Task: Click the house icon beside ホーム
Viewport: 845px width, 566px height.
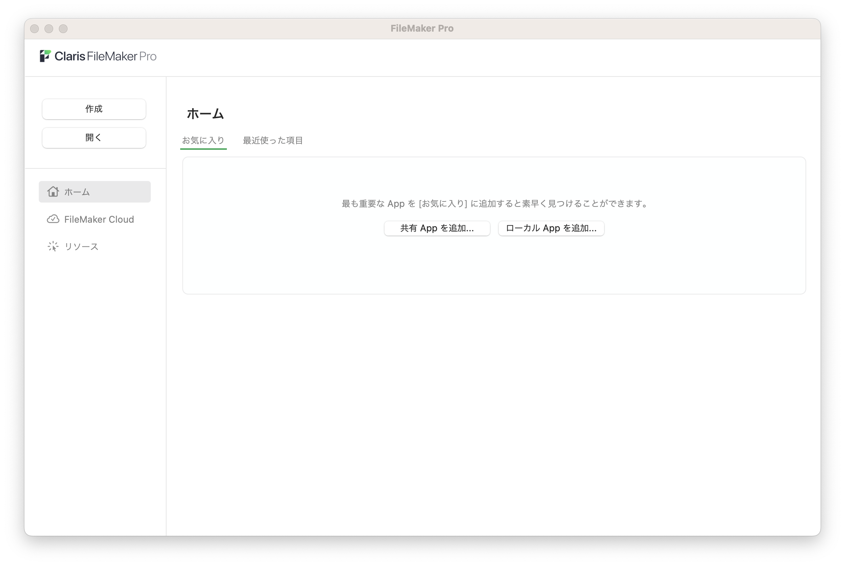Action: 53,192
